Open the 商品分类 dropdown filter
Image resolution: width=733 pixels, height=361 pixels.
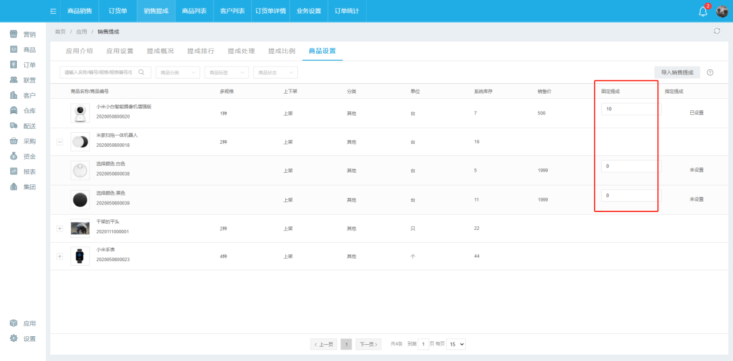pos(178,72)
